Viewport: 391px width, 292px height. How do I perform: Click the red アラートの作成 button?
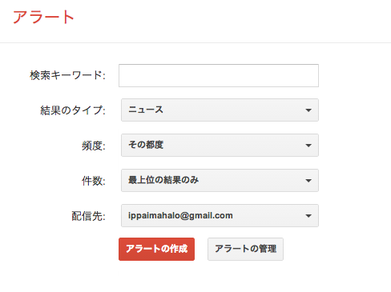click(x=156, y=249)
